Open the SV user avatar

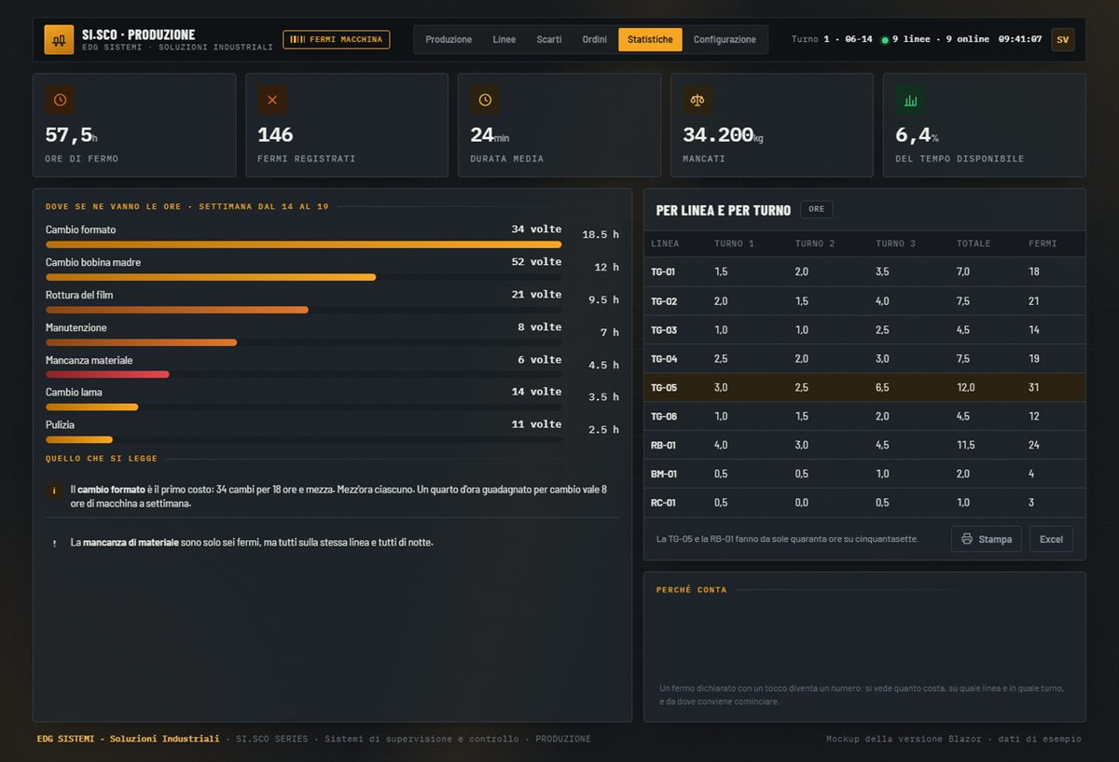click(1063, 40)
